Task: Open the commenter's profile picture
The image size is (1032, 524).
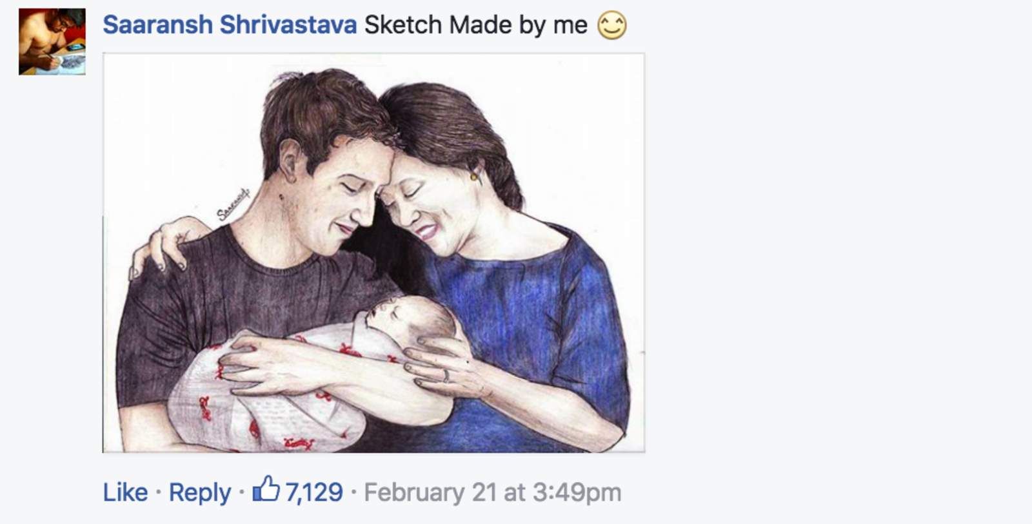Action: pyautogui.click(x=52, y=42)
